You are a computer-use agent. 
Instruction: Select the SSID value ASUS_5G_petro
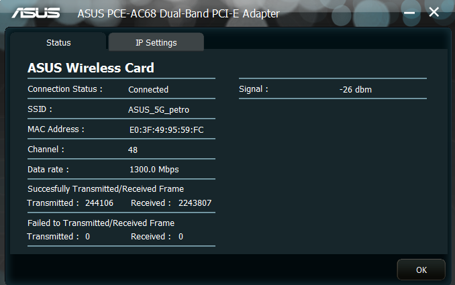click(163, 109)
